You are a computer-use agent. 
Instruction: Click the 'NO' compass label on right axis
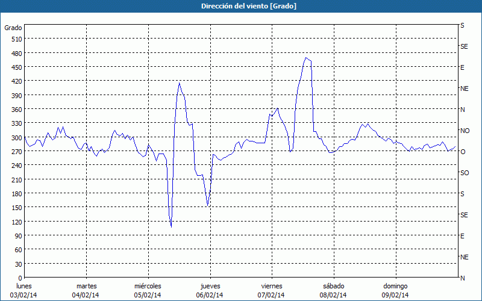click(x=465, y=131)
